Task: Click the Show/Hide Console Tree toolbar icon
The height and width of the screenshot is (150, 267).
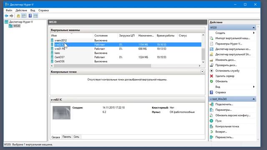Action: pos(24,16)
